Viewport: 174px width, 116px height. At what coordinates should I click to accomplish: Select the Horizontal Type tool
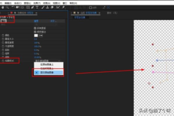coord(37,8)
